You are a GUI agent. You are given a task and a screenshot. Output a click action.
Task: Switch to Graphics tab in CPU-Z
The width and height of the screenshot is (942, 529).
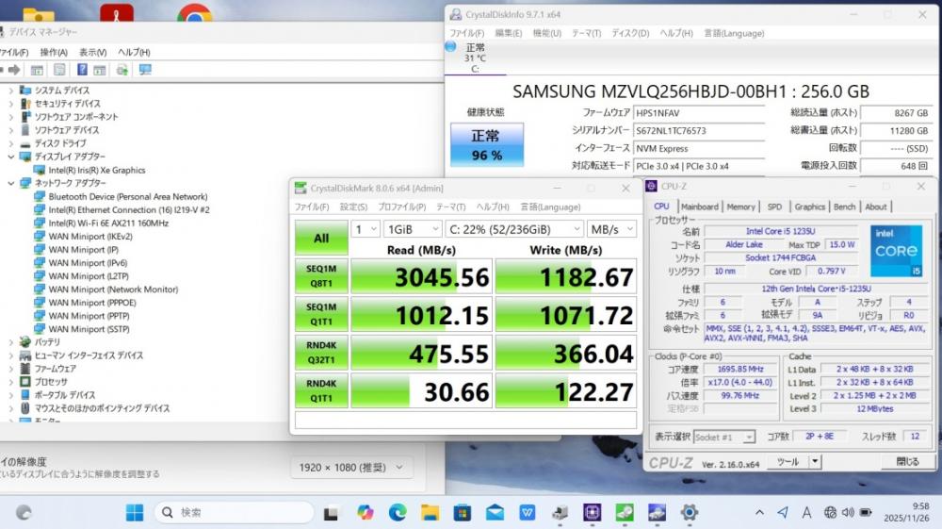(x=810, y=207)
